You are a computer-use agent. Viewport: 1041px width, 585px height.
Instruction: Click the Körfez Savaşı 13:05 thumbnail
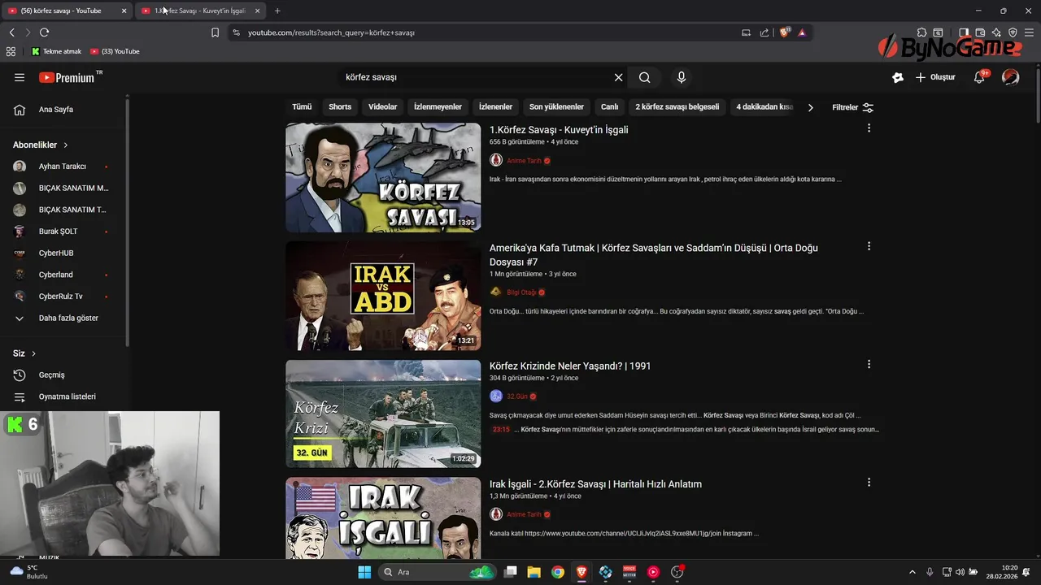click(x=383, y=177)
